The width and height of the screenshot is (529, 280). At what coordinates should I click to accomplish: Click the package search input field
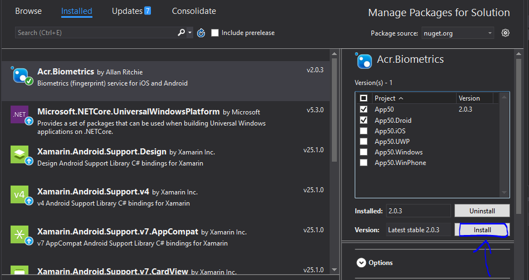pyautogui.click(x=95, y=33)
